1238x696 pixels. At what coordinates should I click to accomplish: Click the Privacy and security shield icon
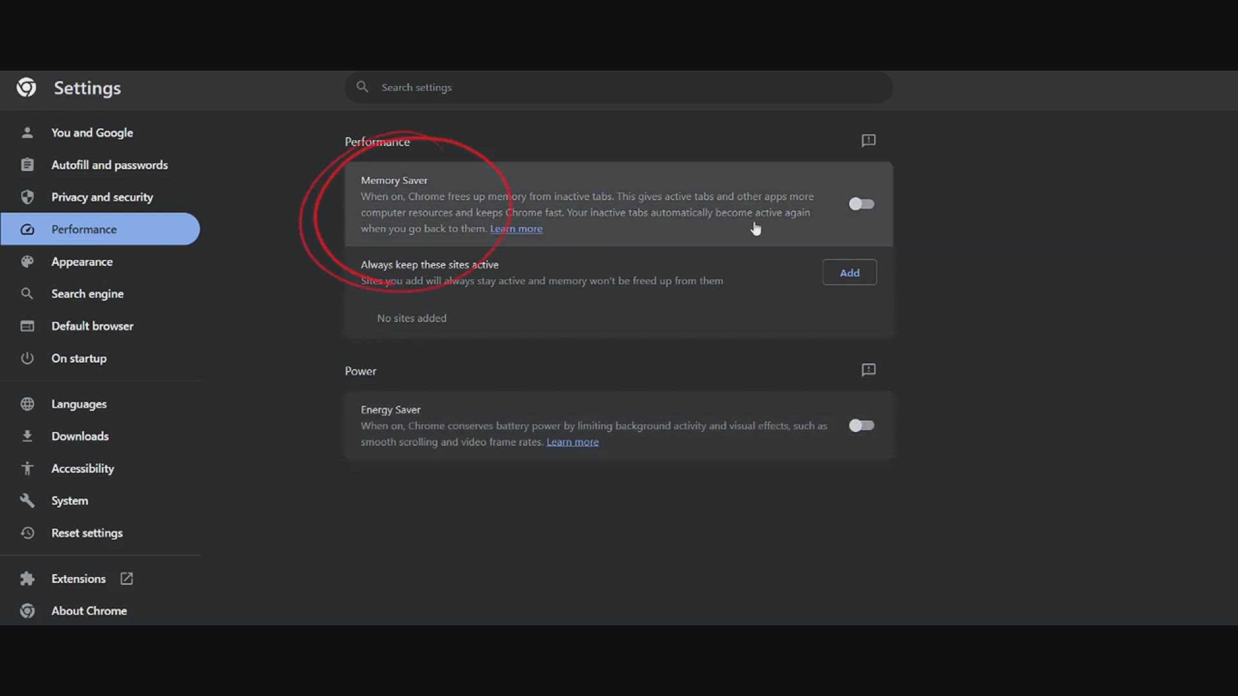pyautogui.click(x=27, y=197)
